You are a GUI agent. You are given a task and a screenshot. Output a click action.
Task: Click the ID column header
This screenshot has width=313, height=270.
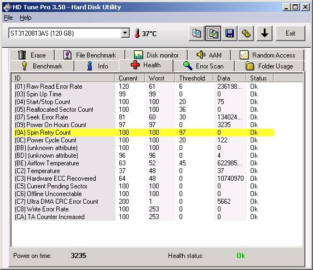pos(63,78)
